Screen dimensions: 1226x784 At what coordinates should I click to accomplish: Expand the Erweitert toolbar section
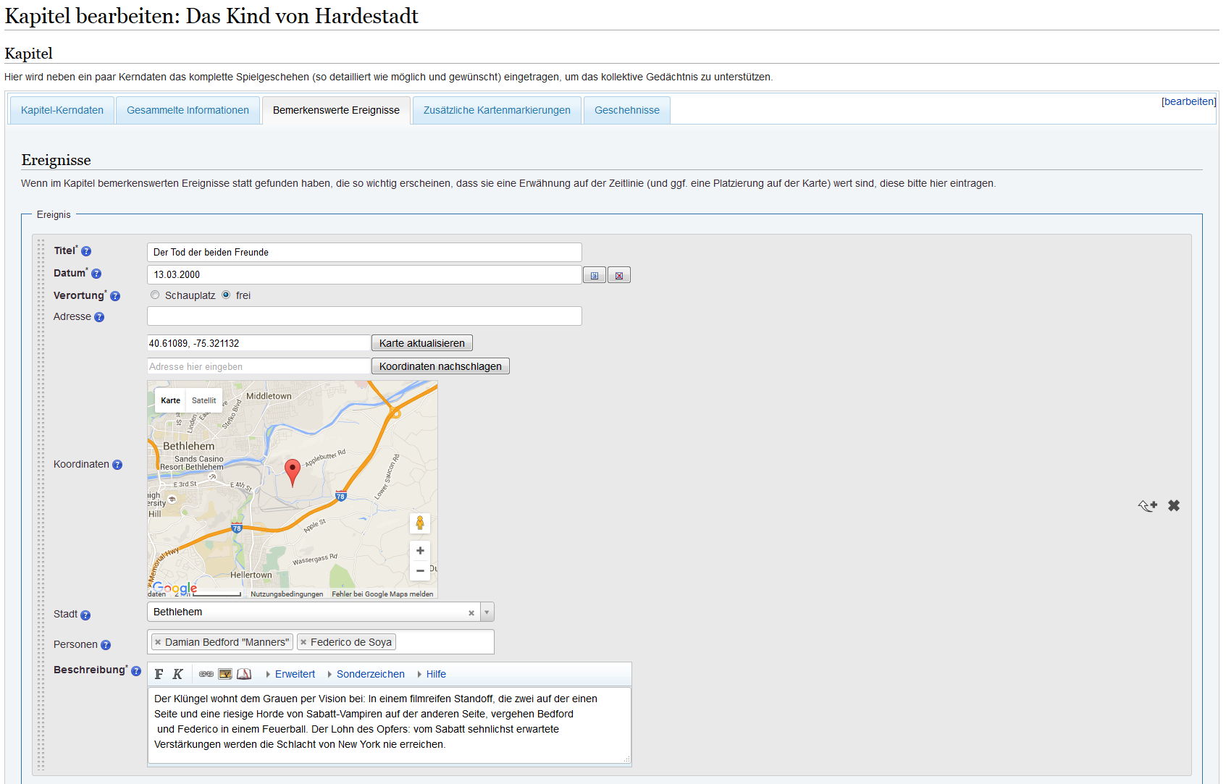click(x=295, y=674)
